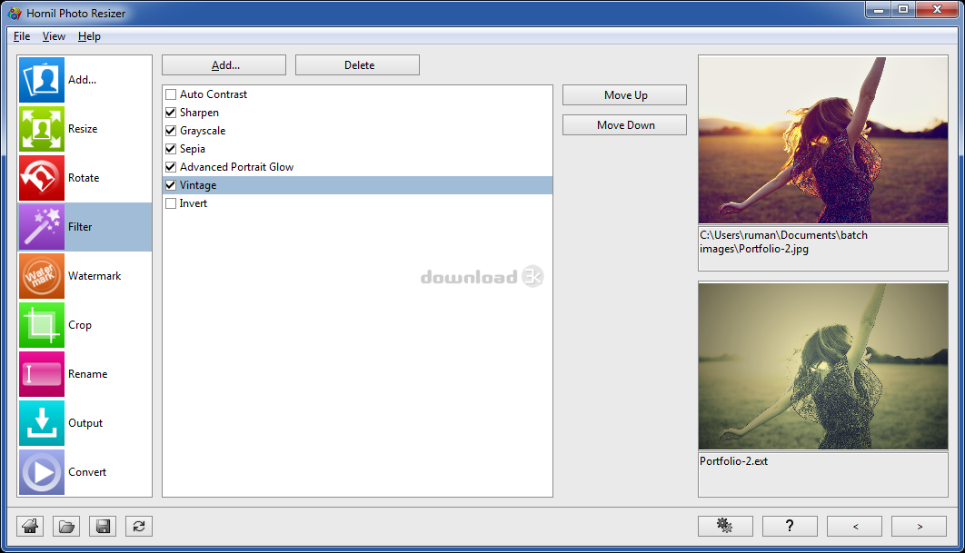Click the question mark help button
Viewport: 965px width, 553px height.
click(790, 526)
